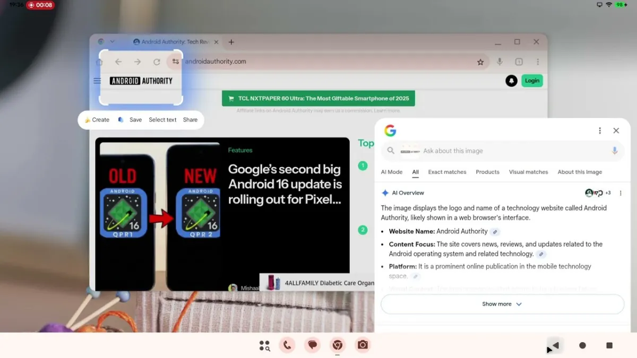Screen dimensions: 637x358
Task: Open the app drawer search icon in taskbar
Action: 264,346
